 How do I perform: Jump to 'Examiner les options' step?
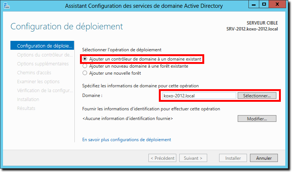pyautogui.click(x=38, y=82)
